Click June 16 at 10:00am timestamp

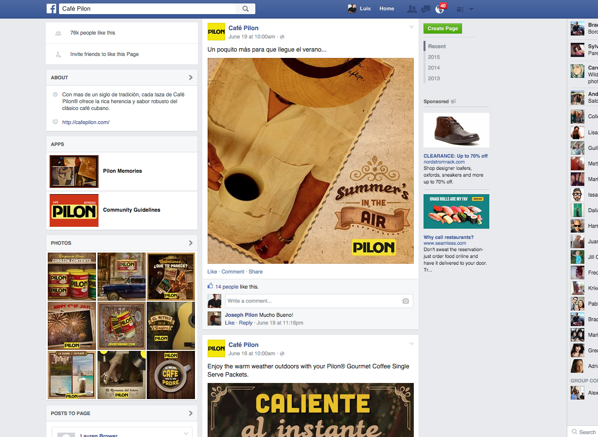pyautogui.click(x=251, y=353)
